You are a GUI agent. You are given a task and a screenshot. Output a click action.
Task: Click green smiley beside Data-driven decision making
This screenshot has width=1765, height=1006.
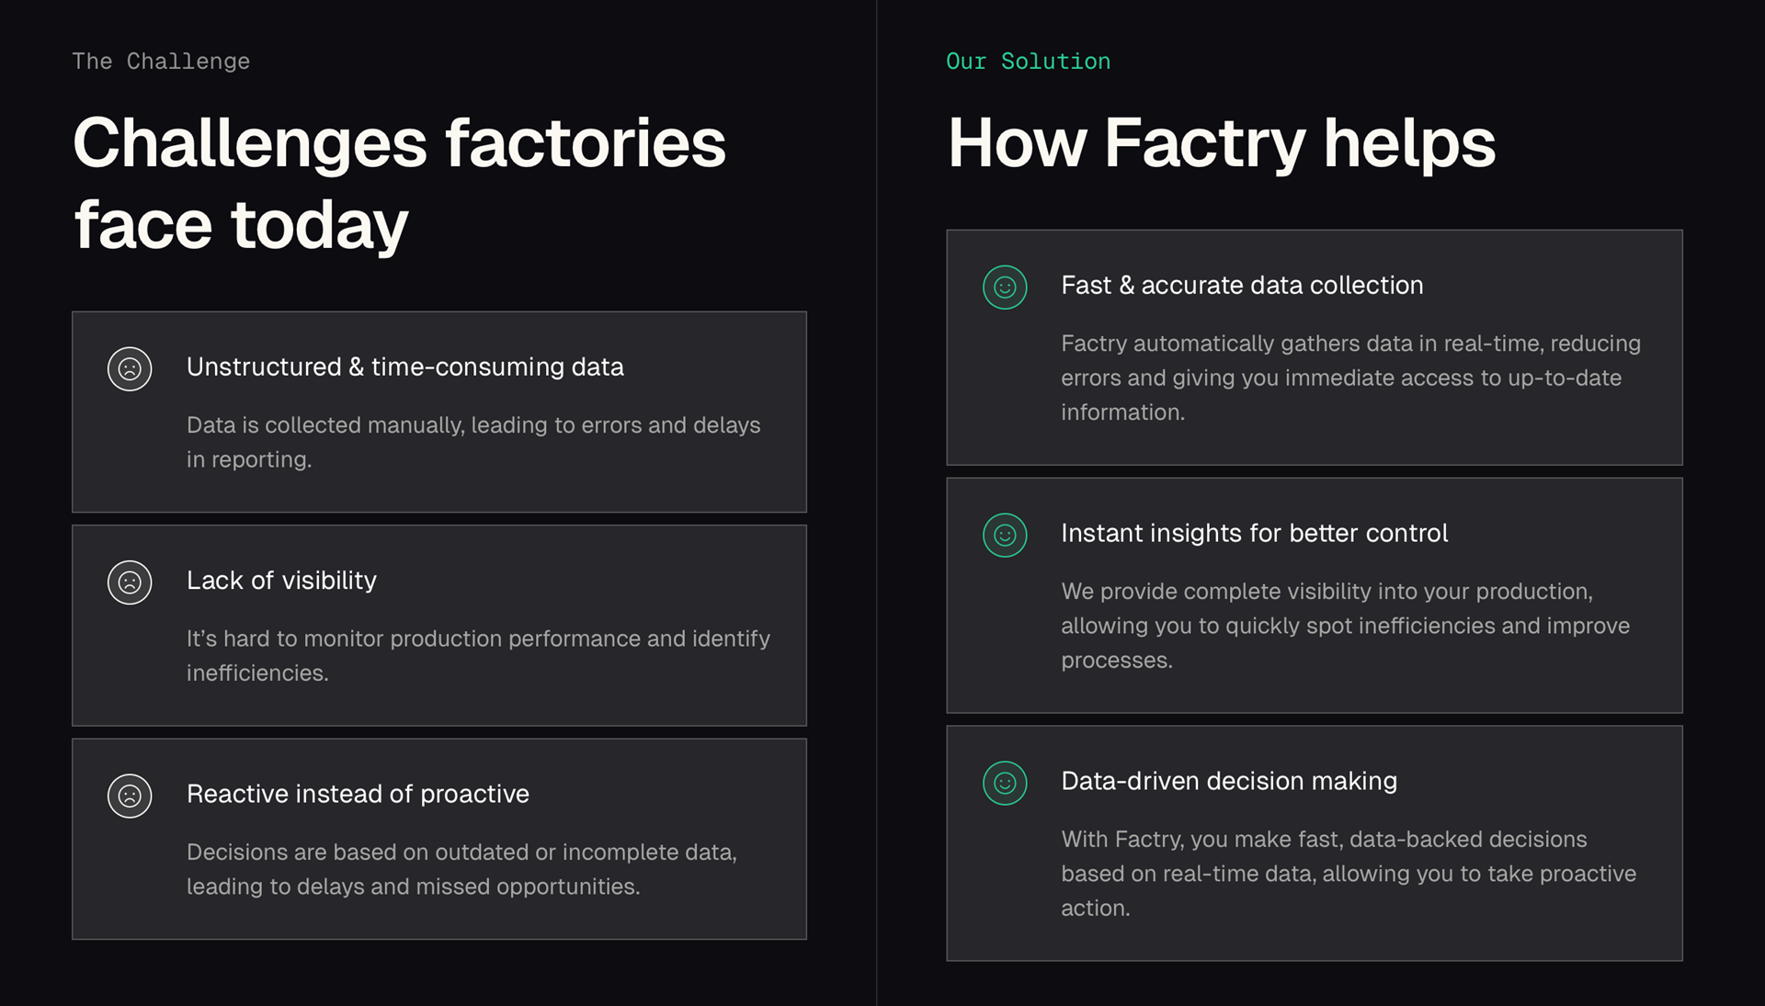(1005, 784)
